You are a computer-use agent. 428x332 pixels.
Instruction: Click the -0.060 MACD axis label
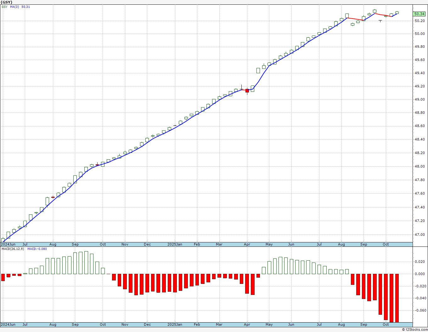pos(419,311)
